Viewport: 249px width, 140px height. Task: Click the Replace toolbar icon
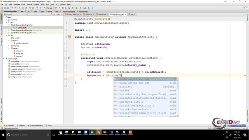point(33,8)
